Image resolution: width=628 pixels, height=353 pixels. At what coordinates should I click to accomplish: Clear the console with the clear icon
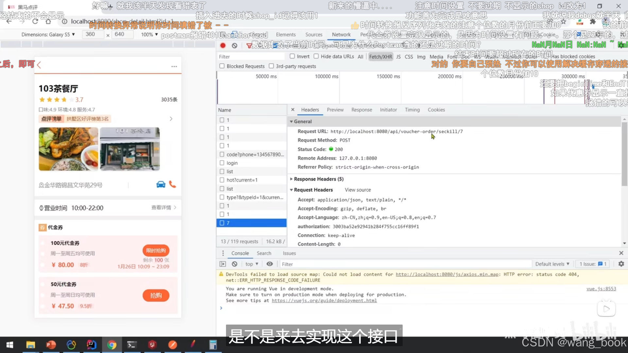tap(234, 264)
